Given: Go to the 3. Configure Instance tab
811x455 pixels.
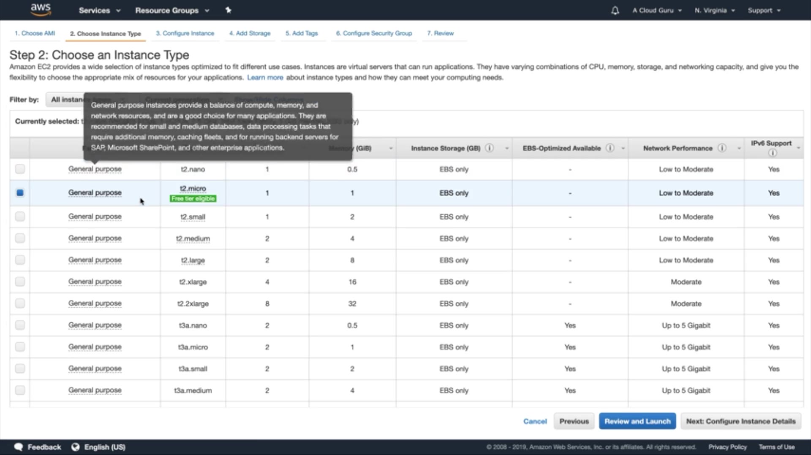Looking at the screenshot, I should 185,33.
